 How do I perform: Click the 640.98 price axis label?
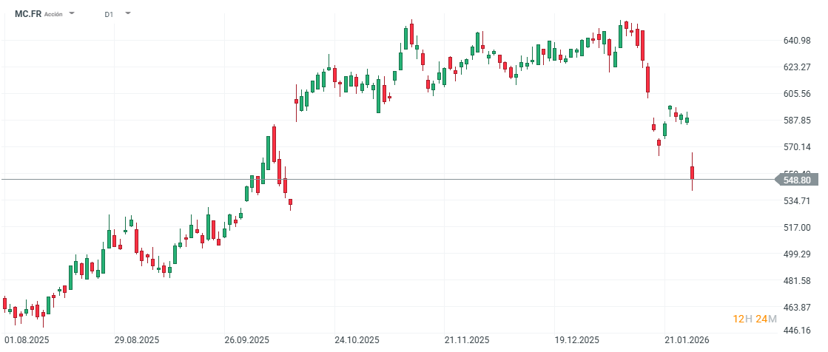pyautogui.click(x=797, y=40)
